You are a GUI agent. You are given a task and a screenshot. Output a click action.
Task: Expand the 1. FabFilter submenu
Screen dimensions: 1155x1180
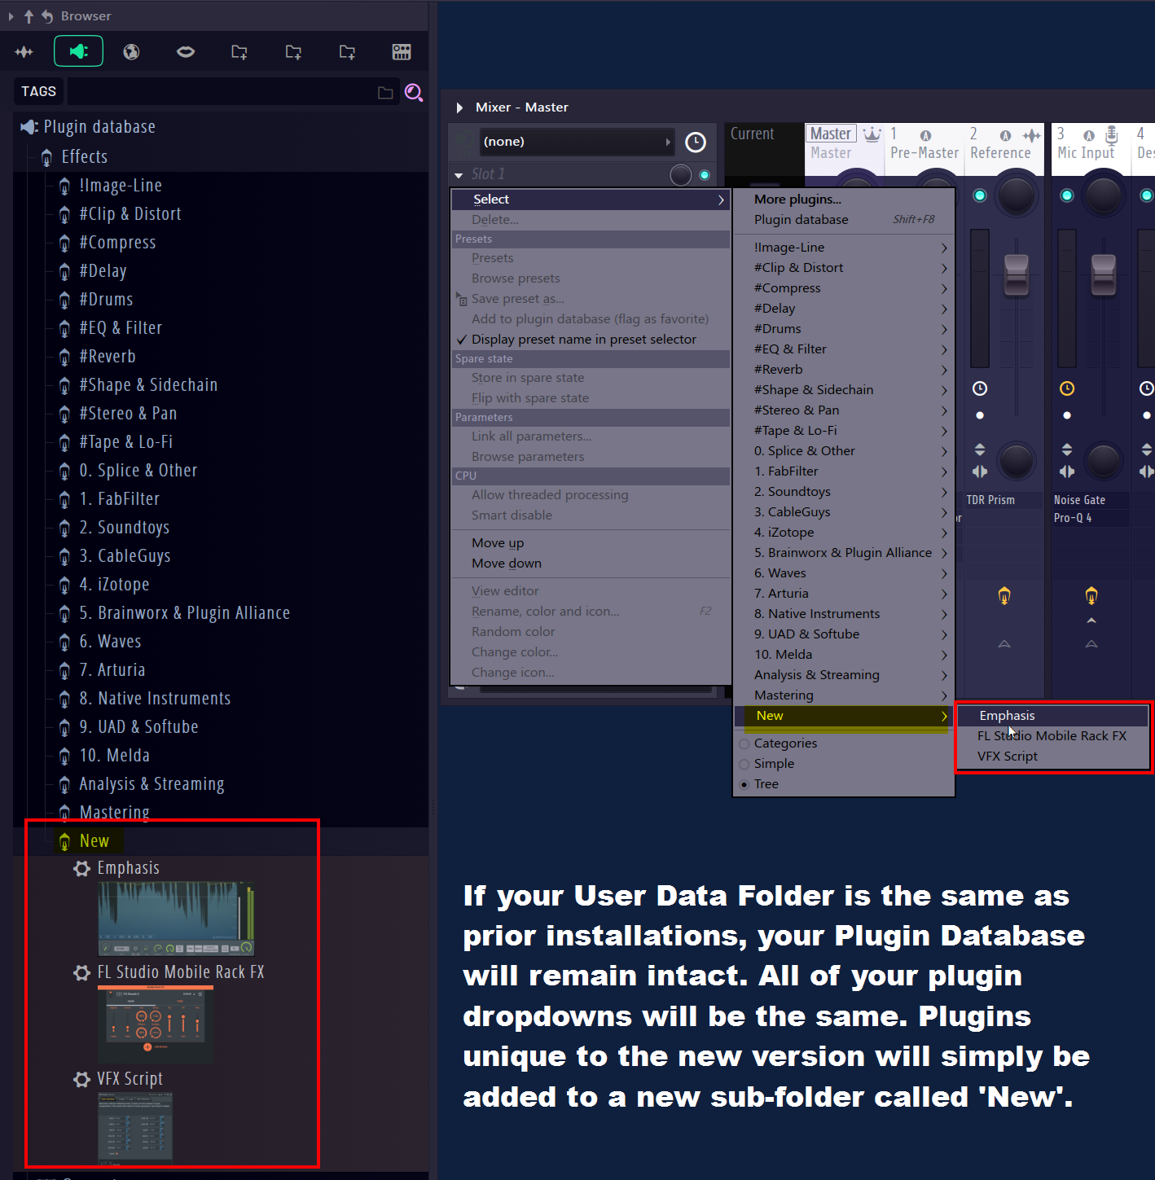[844, 472]
